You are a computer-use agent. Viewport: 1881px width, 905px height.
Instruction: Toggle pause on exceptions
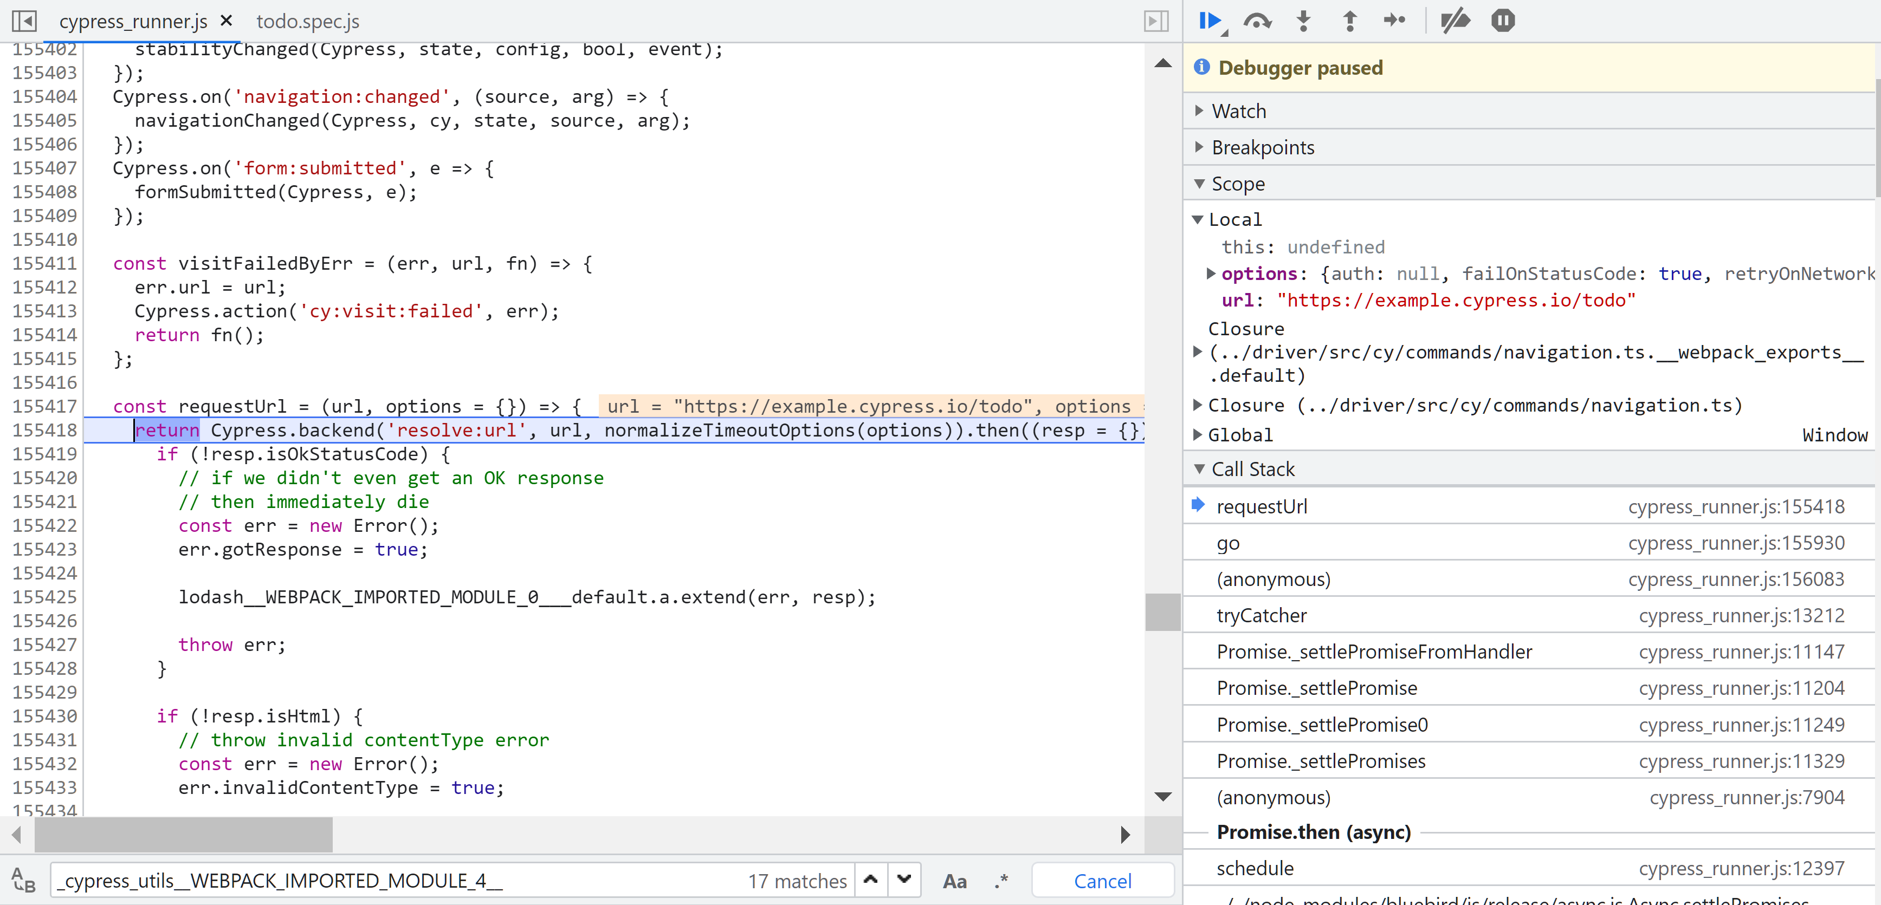1503,21
